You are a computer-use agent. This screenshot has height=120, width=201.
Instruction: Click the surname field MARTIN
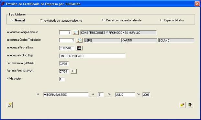pyautogui.click(x=139, y=41)
